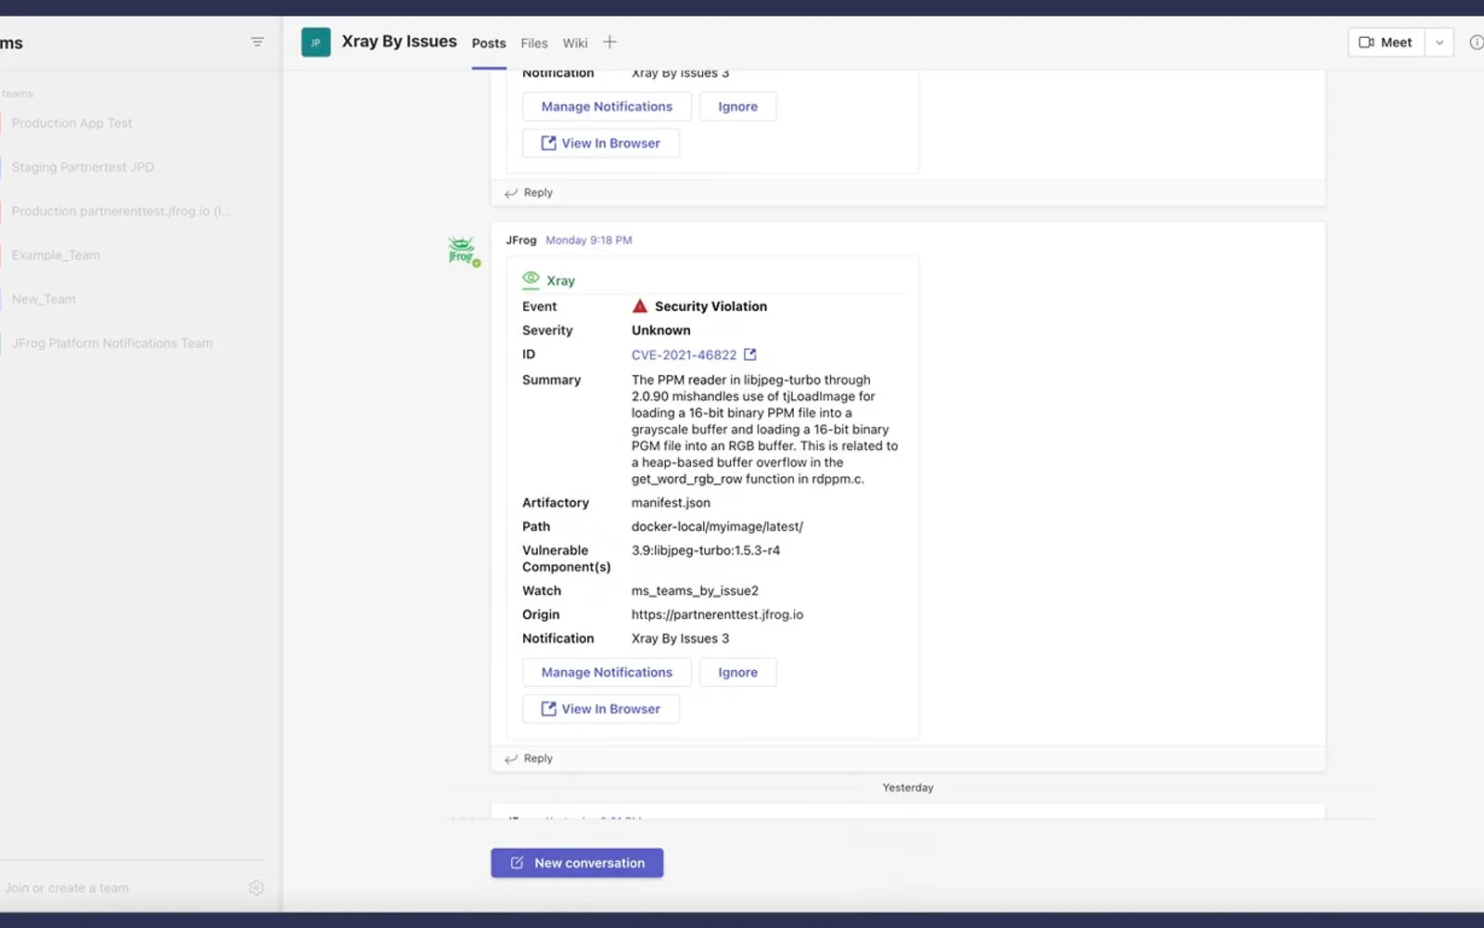Select New_Team in the list
Screen dimensions: 1484x928
coord(44,299)
